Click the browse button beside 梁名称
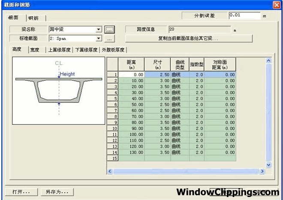The image size is (283, 200). coord(109,30)
